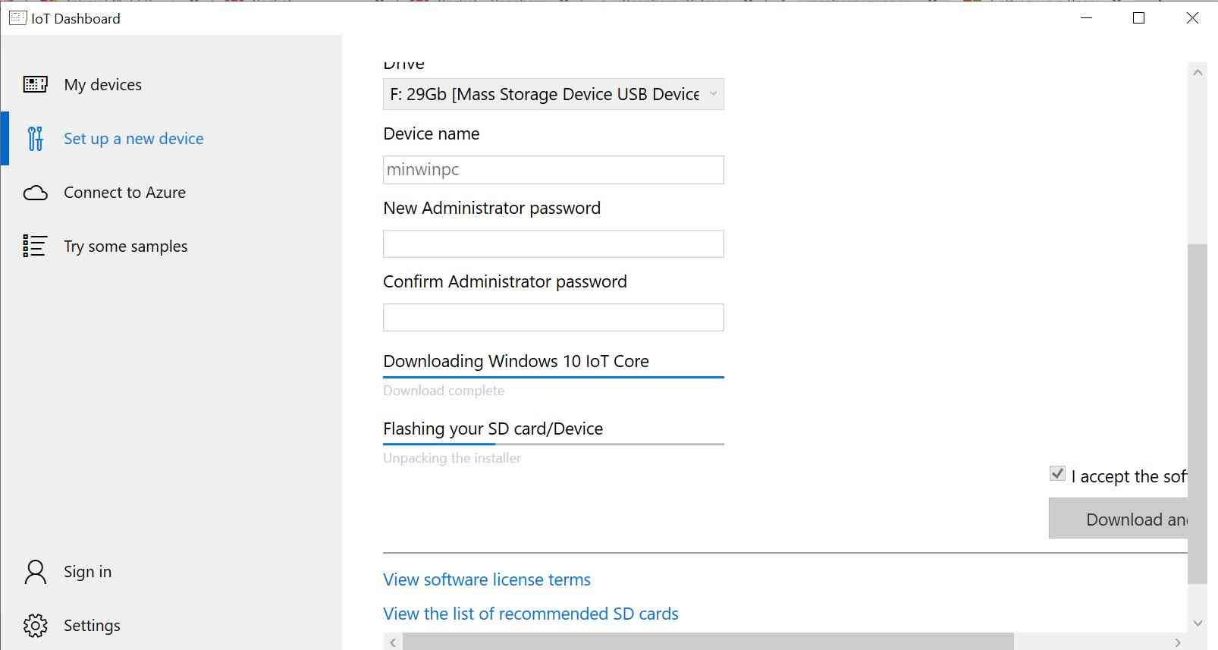This screenshot has width=1218, height=650.
Task: Click the horizontal scrollbar left arrow
Action: [x=393, y=642]
